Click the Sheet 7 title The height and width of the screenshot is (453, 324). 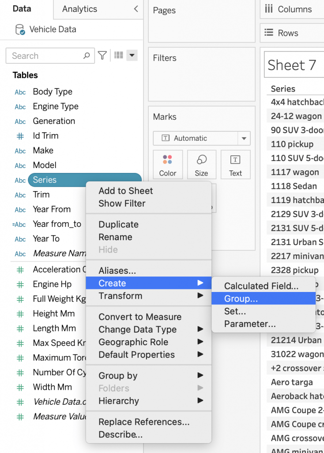tap(292, 65)
